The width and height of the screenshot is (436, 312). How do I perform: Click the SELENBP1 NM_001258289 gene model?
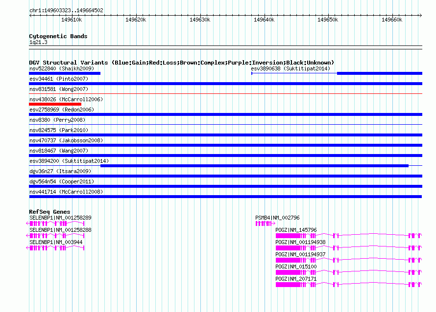55,223
